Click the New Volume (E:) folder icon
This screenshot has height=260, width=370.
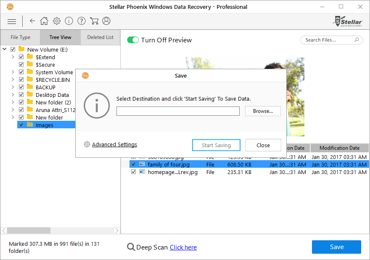(x=21, y=49)
